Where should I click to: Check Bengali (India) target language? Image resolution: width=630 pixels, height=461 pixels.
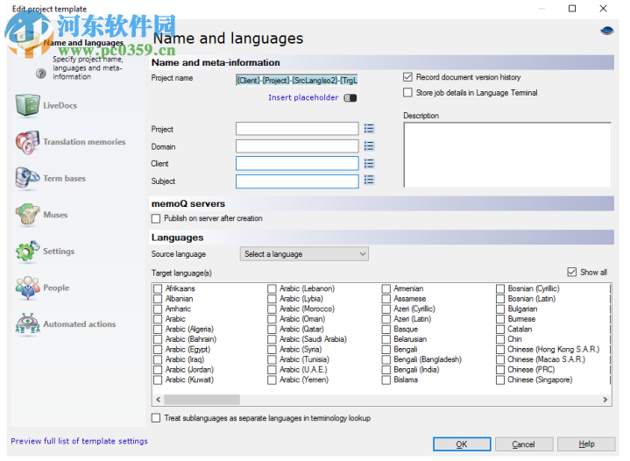386,370
